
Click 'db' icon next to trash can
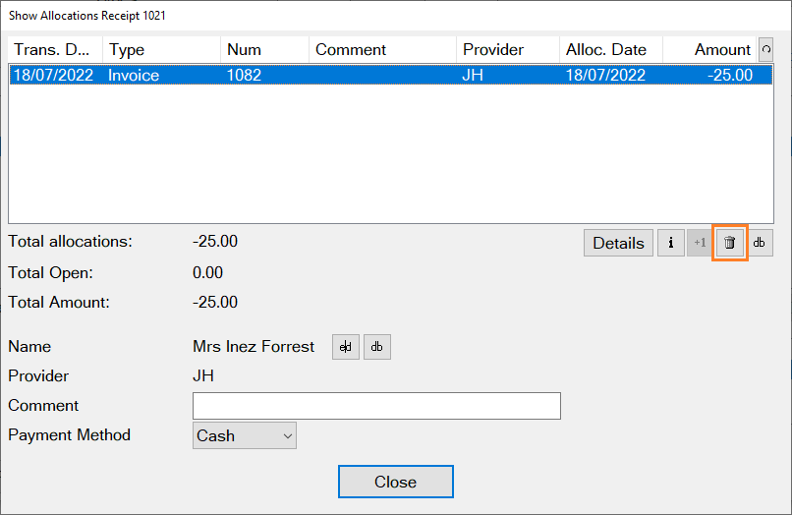click(759, 243)
